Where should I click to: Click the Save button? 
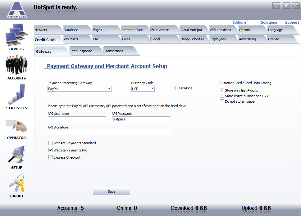(x=111, y=191)
